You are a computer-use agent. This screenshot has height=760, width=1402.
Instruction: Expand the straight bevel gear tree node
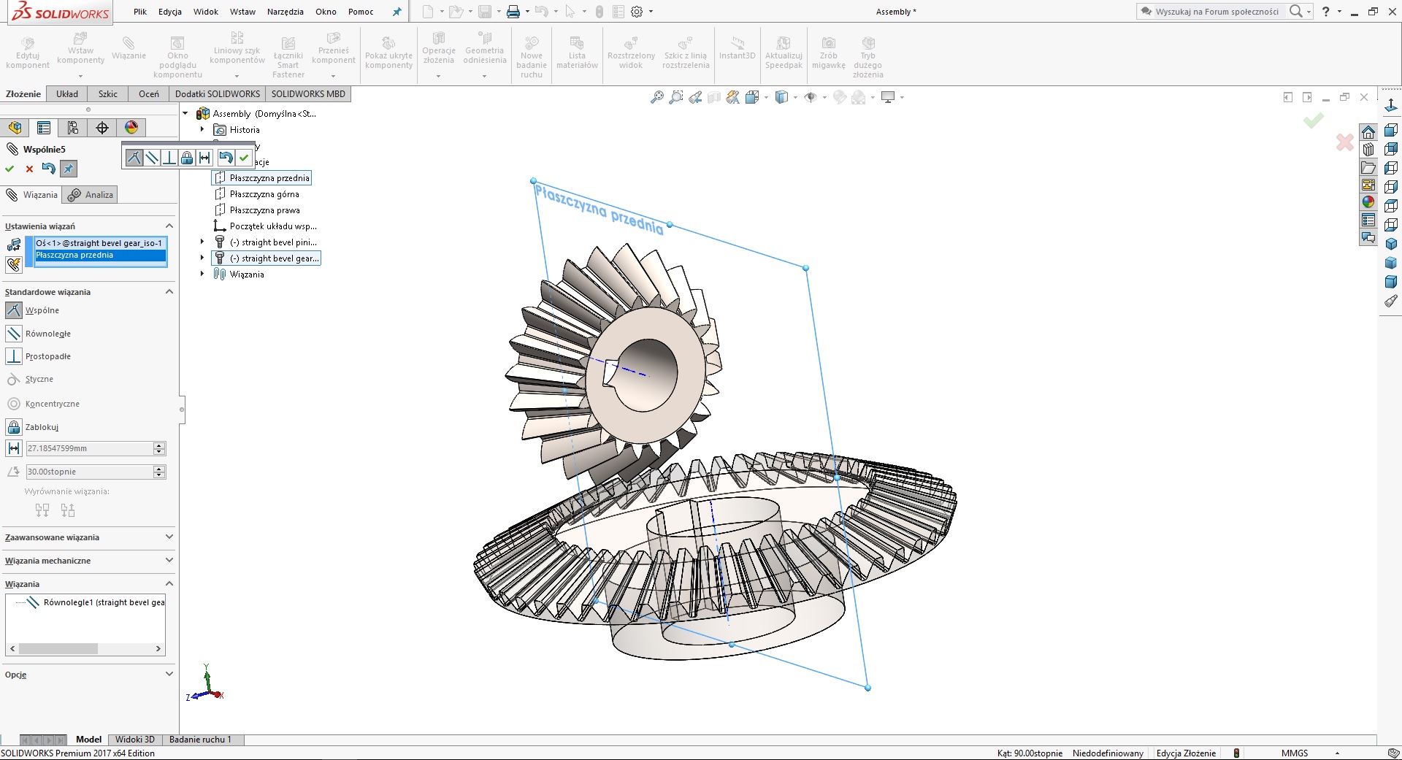(x=202, y=258)
